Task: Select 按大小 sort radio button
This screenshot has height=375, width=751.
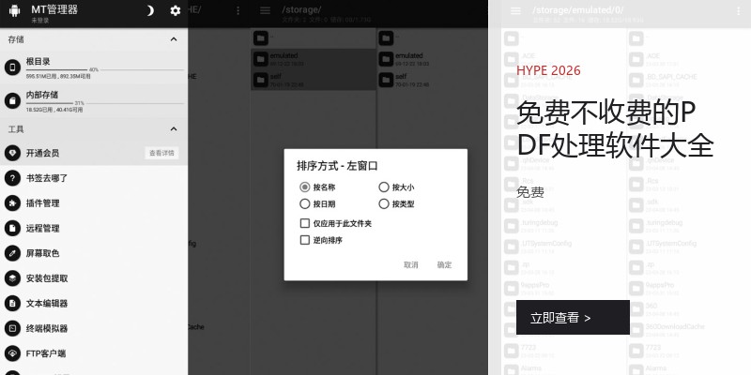Action: [384, 187]
